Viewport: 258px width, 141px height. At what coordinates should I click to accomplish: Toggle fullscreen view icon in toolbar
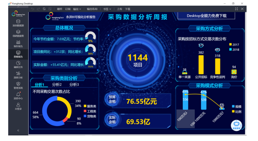(x=236, y=9)
